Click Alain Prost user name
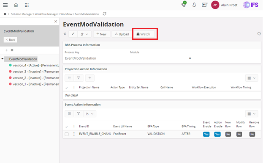Screen dimensions: 263x163 coord(229,5)
